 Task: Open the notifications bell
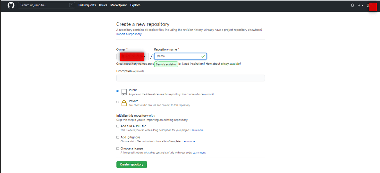pyautogui.click(x=352, y=5)
